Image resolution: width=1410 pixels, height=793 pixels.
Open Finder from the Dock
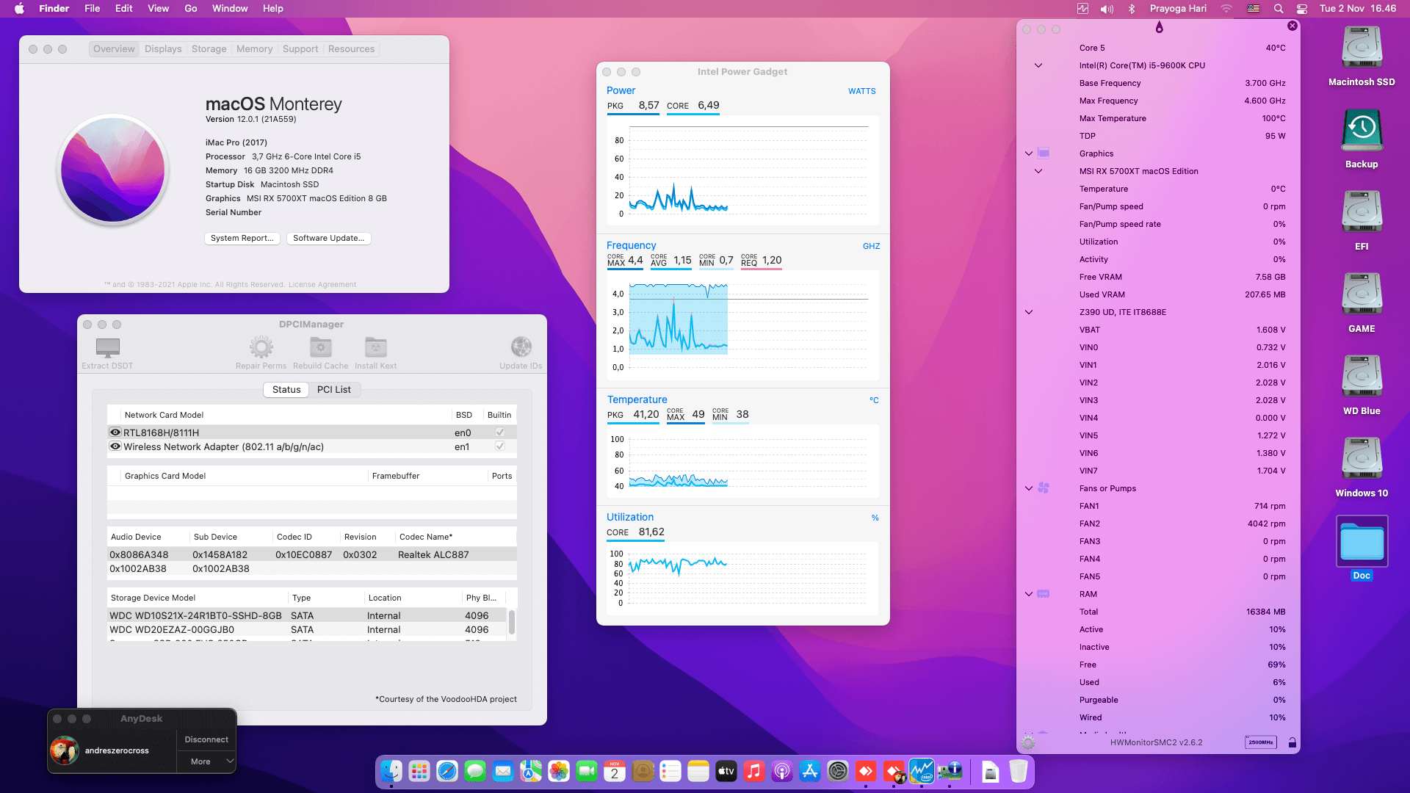point(391,771)
